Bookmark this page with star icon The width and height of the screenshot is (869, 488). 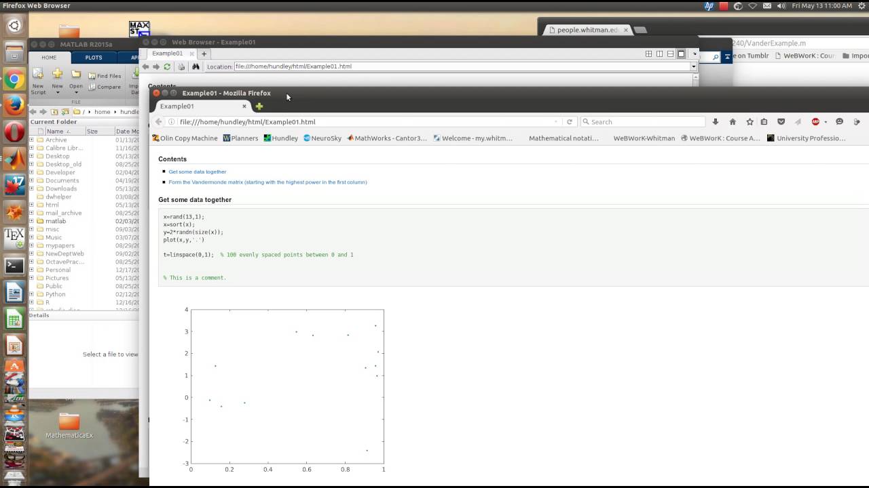click(750, 122)
